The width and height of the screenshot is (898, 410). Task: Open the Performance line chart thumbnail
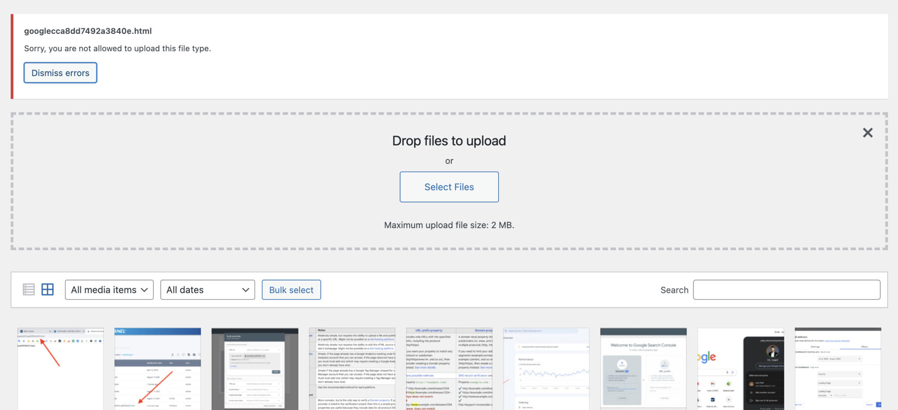[x=546, y=368]
